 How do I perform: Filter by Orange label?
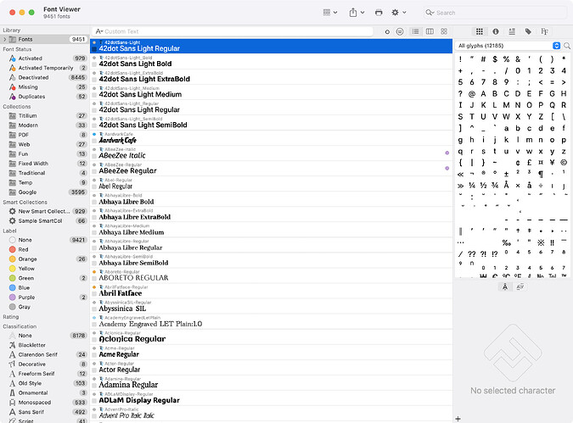[44, 259]
